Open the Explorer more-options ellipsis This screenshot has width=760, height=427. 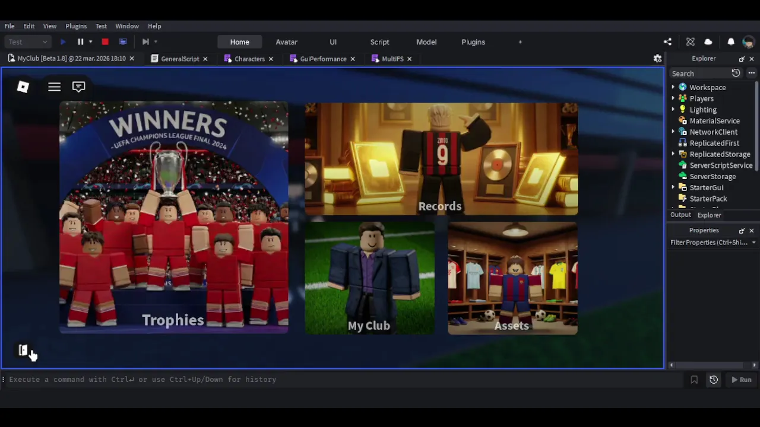pos(752,73)
